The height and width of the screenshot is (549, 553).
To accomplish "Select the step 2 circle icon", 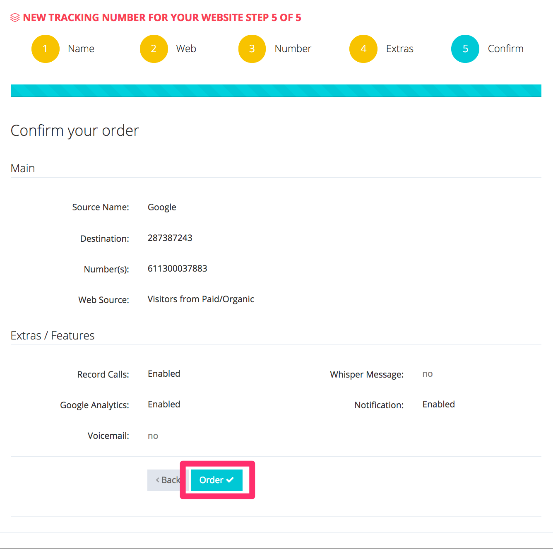I will pos(154,49).
